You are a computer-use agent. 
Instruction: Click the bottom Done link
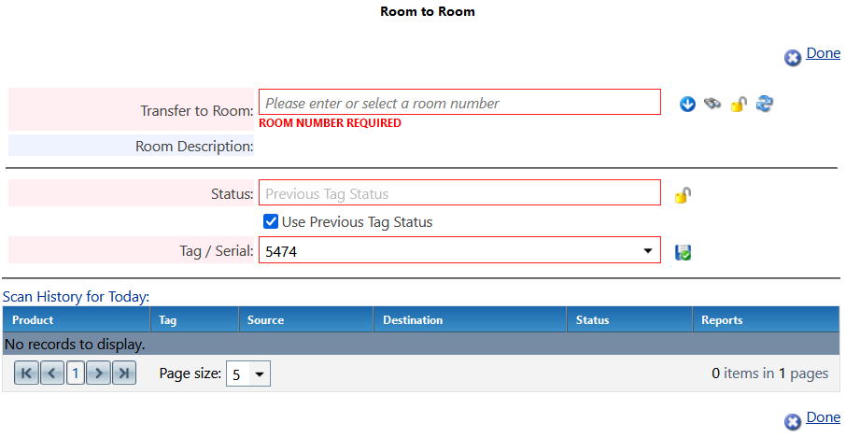pyautogui.click(x=823, y=417)
